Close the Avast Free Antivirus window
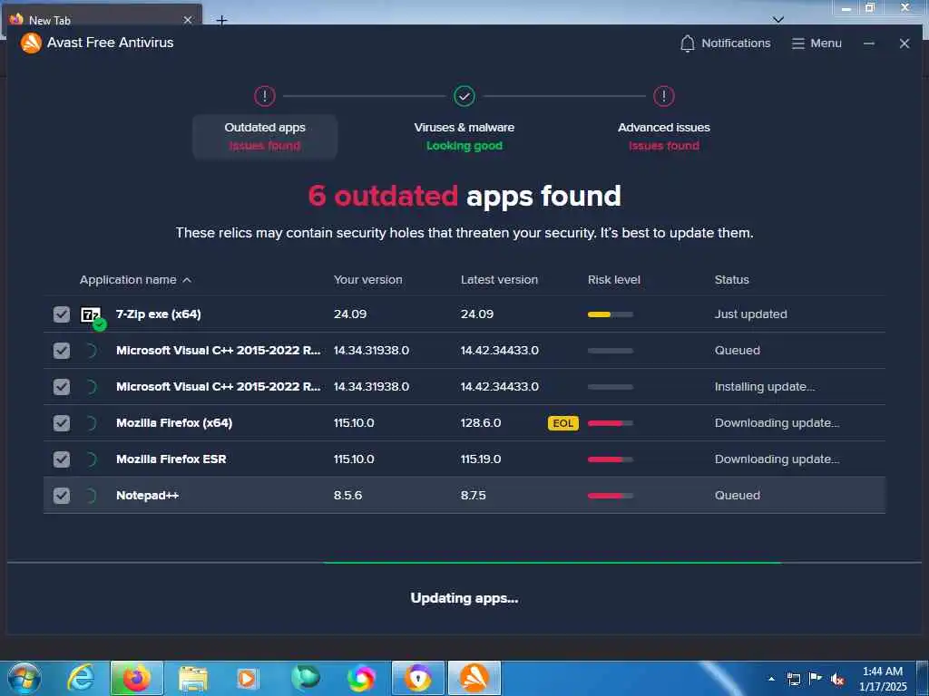929x696 pixels. tap(905, 43)
